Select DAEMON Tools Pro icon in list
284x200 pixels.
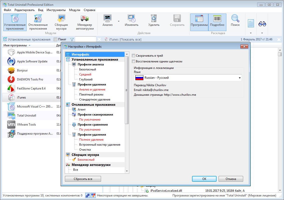click(11, 79)
